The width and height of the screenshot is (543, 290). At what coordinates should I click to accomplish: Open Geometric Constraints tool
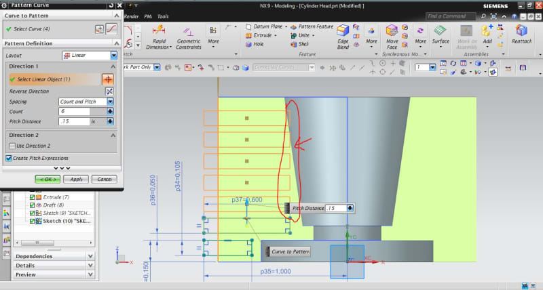pyautogui.click(x=189, y=38)
